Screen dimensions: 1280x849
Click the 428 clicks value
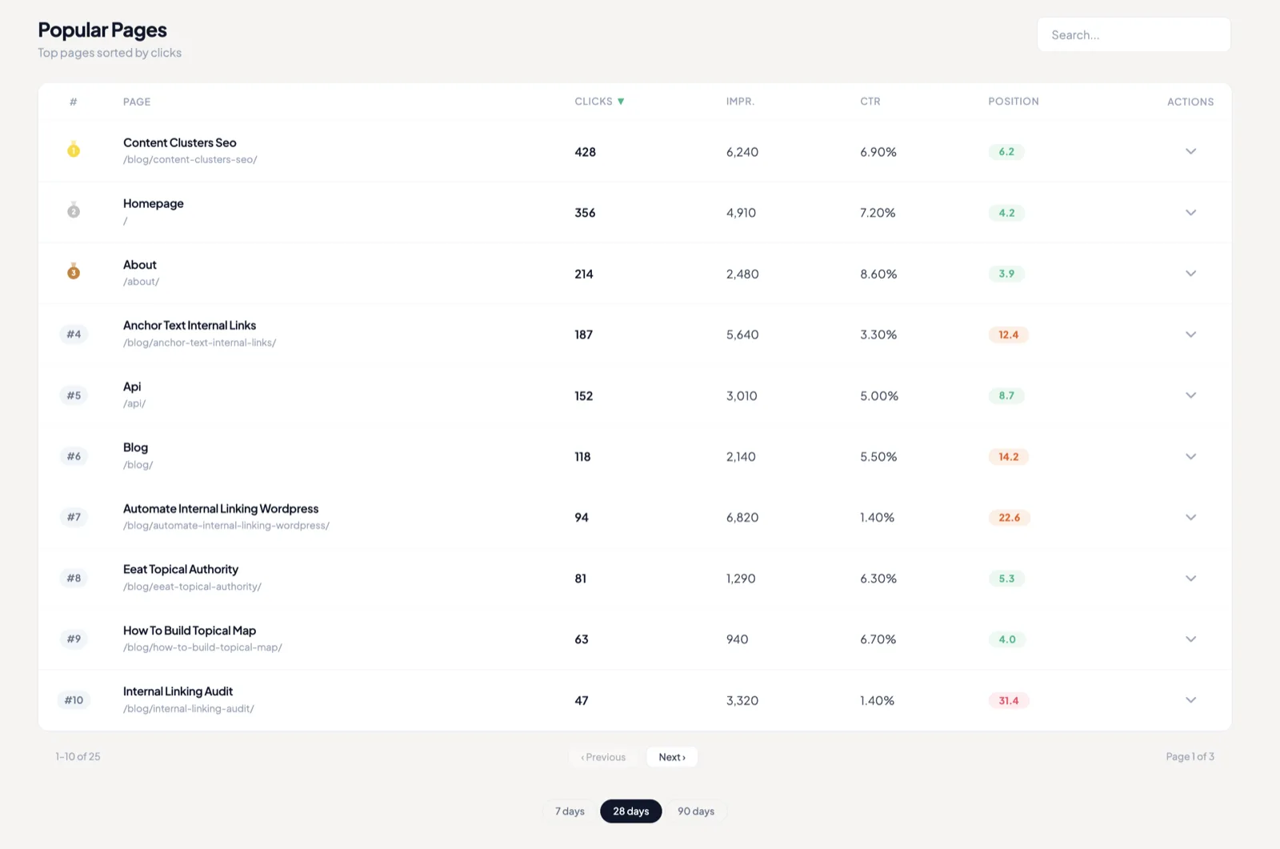click(585, 152)
